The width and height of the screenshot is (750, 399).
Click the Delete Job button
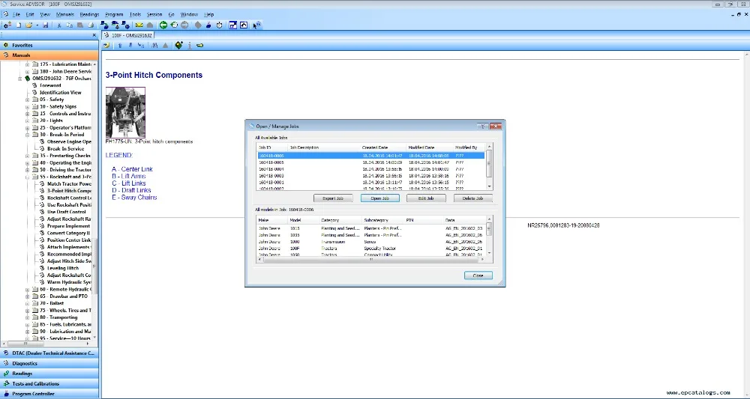pos(472,198)
